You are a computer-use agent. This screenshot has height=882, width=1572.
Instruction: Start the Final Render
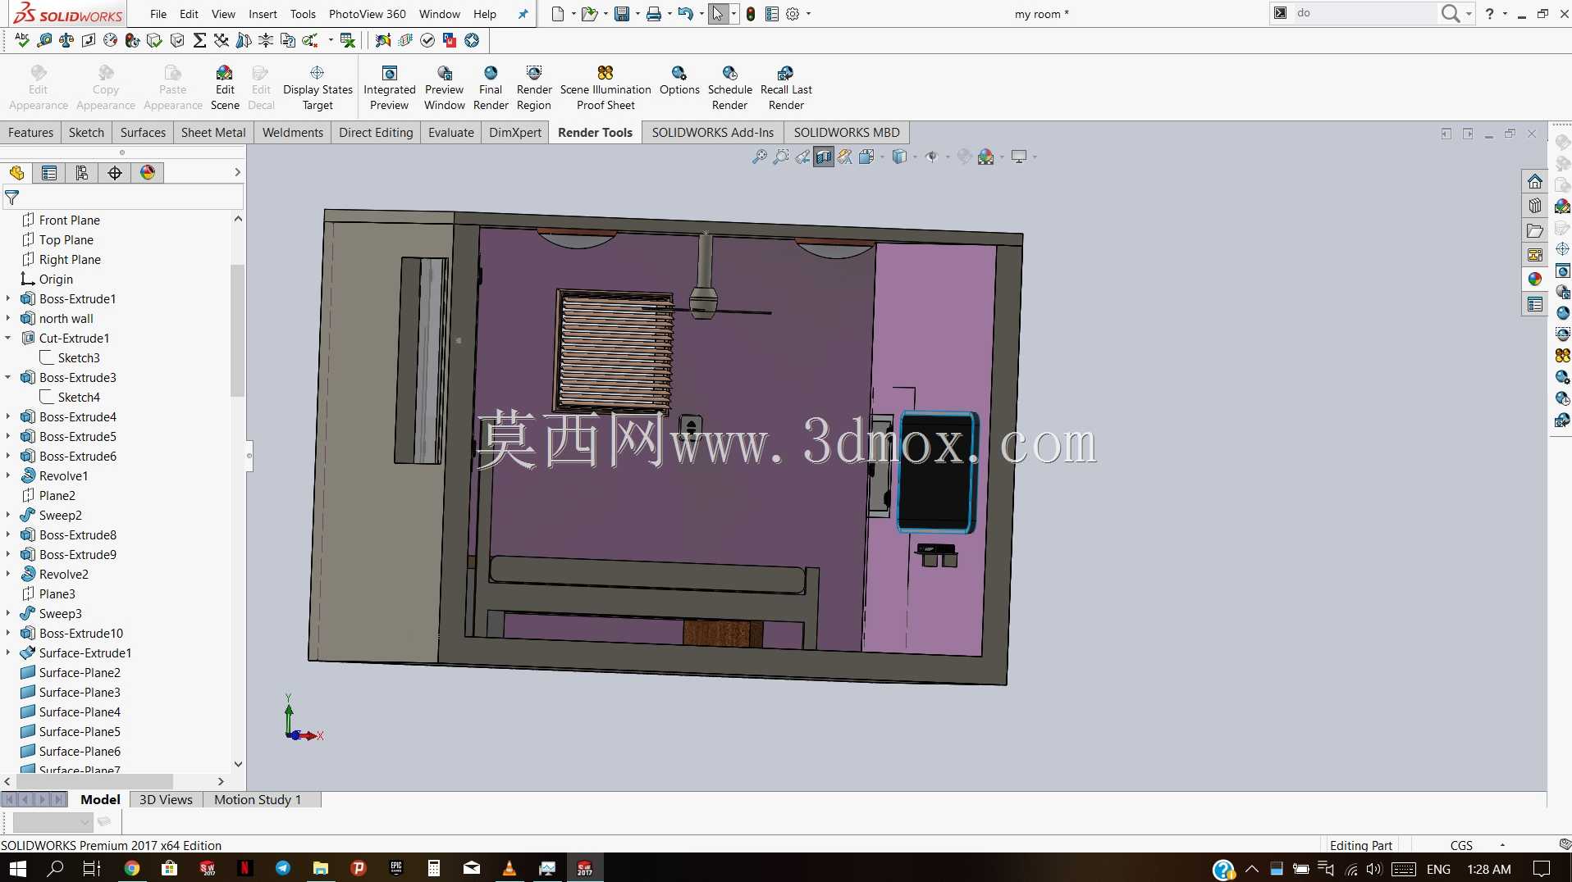click(491, 88)
